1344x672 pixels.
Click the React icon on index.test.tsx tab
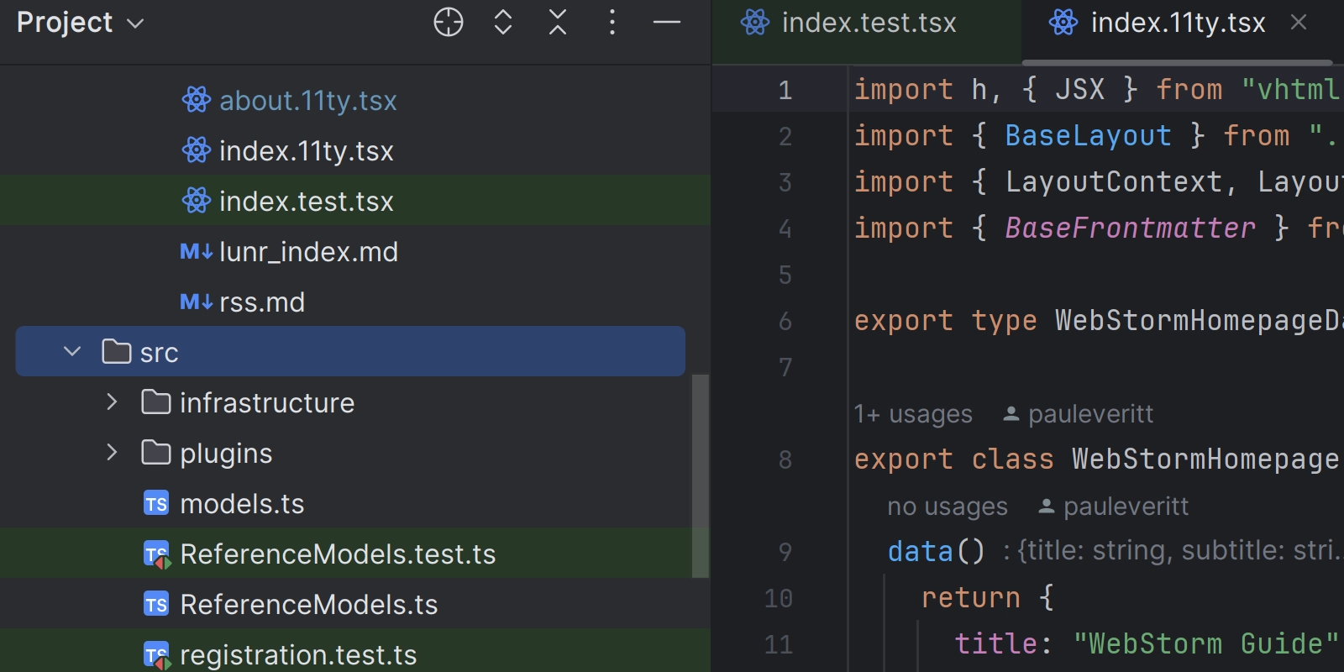(x=755, y=23)
